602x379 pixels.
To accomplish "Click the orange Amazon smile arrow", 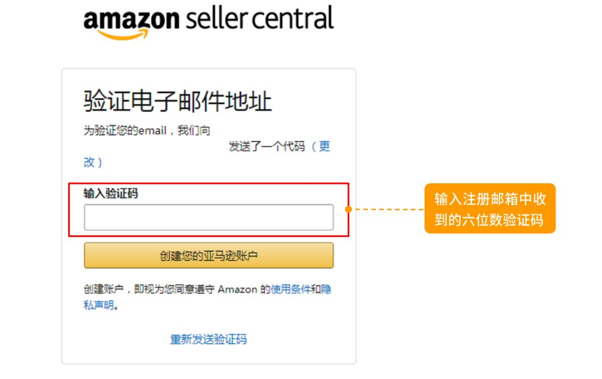I will [121, 34].
